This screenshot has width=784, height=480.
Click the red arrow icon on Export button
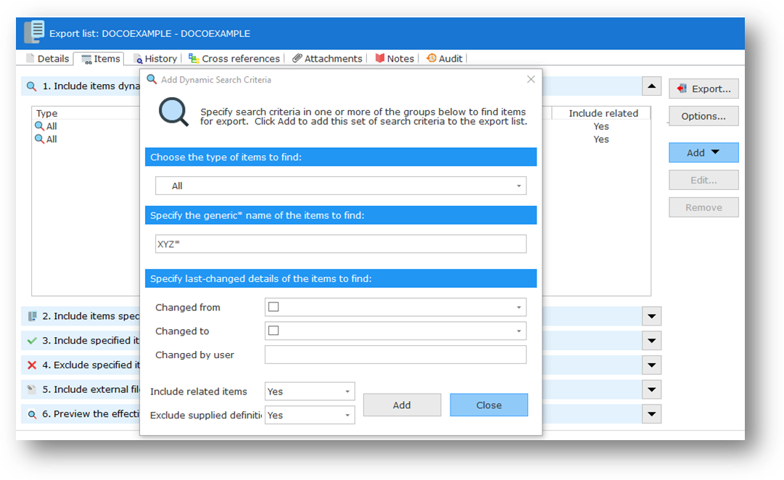point(682,88)
